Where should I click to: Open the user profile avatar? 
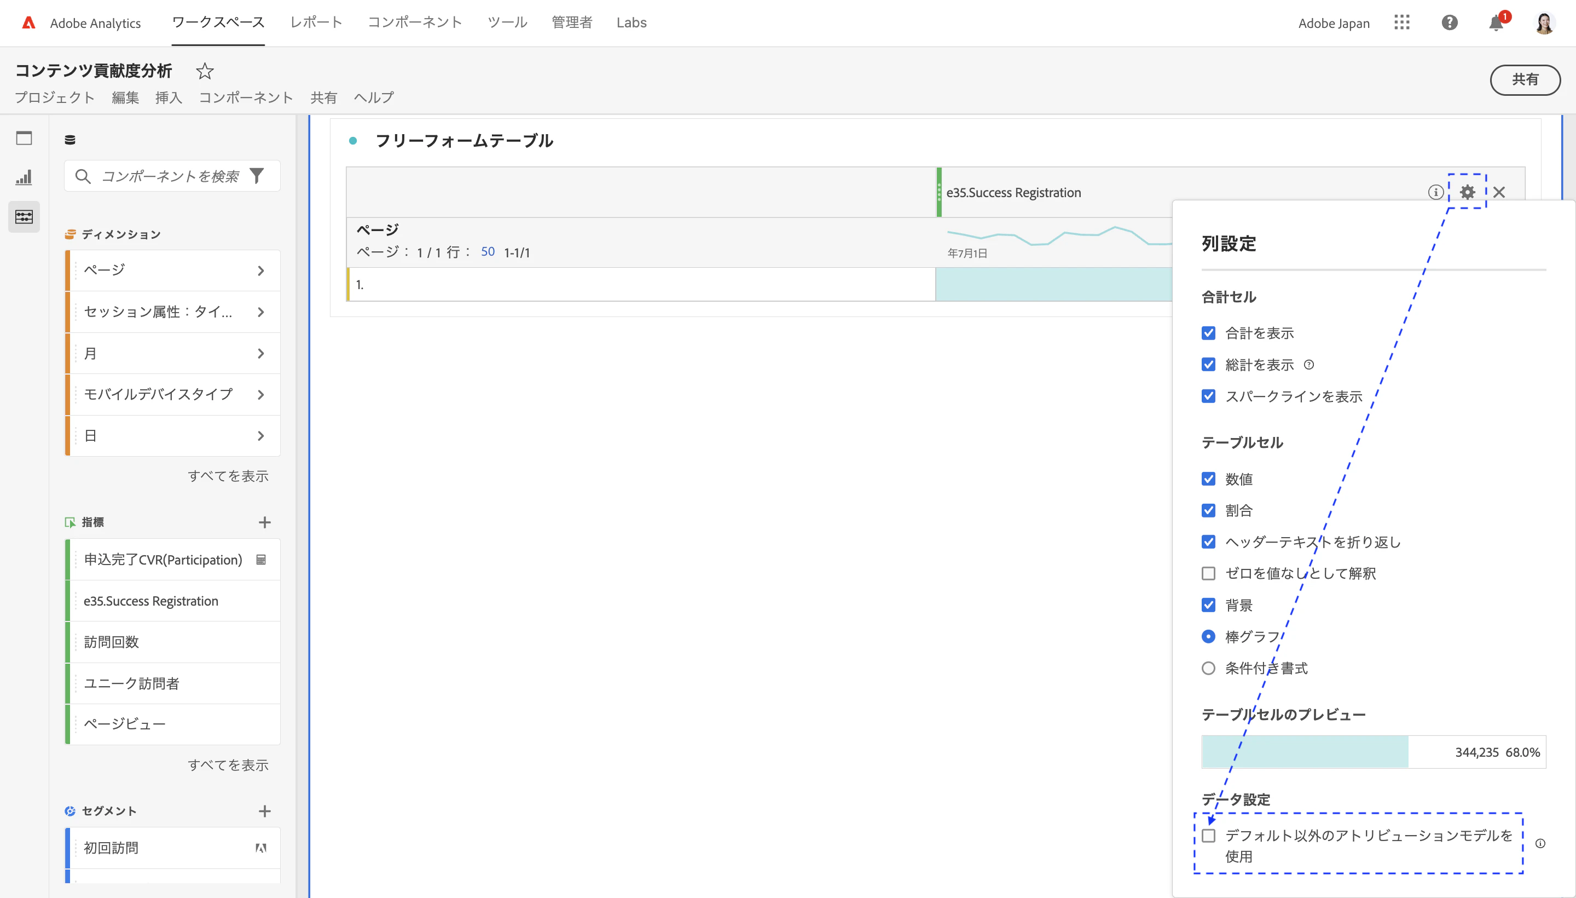pyautogui.click(x=1545, y=23)
